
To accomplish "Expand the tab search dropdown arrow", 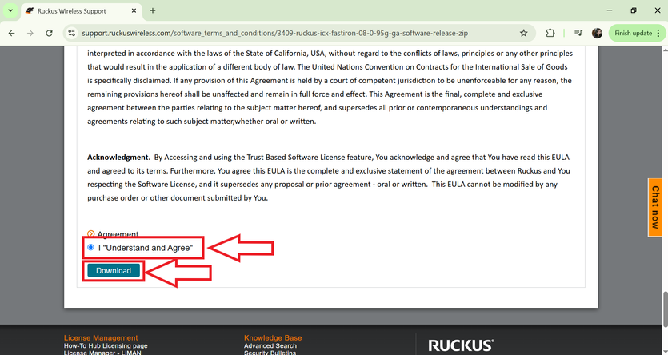I will (x=10, y=11).
